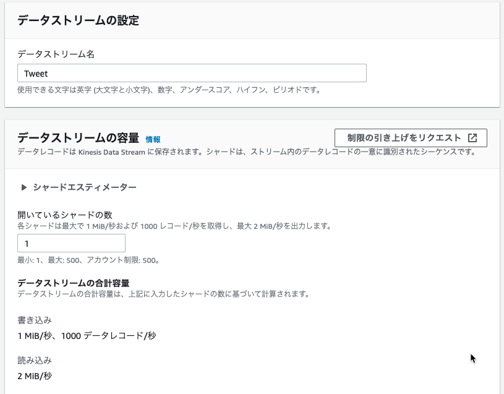The height and width of the screenshot is (394, 504).
Task: Click the external link icon in limit request button
Action: 472,138
